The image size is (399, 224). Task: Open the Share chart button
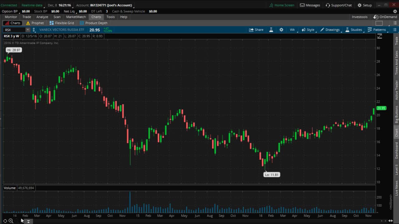click(x=256, y=30)
